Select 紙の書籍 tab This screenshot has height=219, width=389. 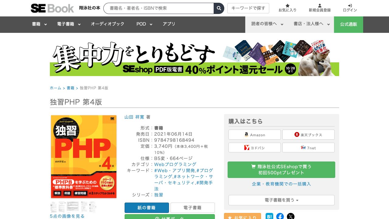(147, 208)
